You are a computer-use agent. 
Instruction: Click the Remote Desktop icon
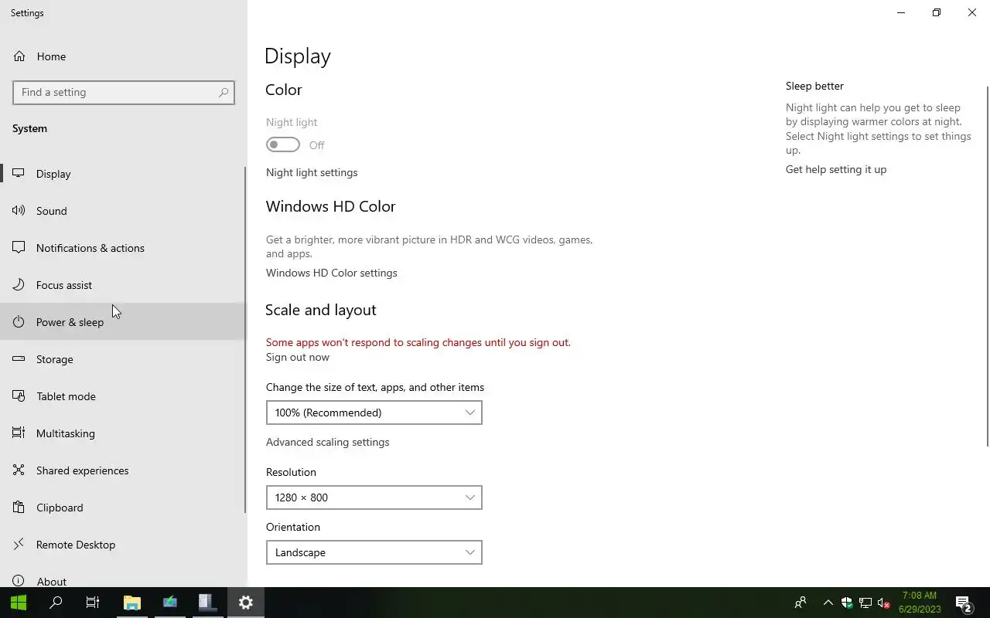19,545
